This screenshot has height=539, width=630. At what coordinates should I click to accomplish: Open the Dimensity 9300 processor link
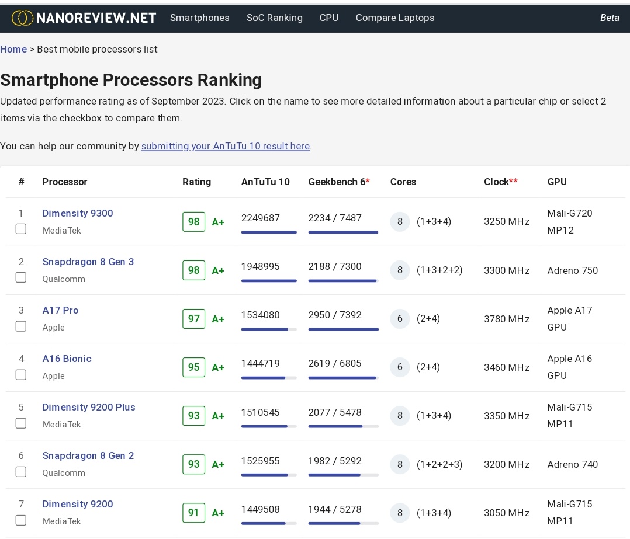point(78,213)
